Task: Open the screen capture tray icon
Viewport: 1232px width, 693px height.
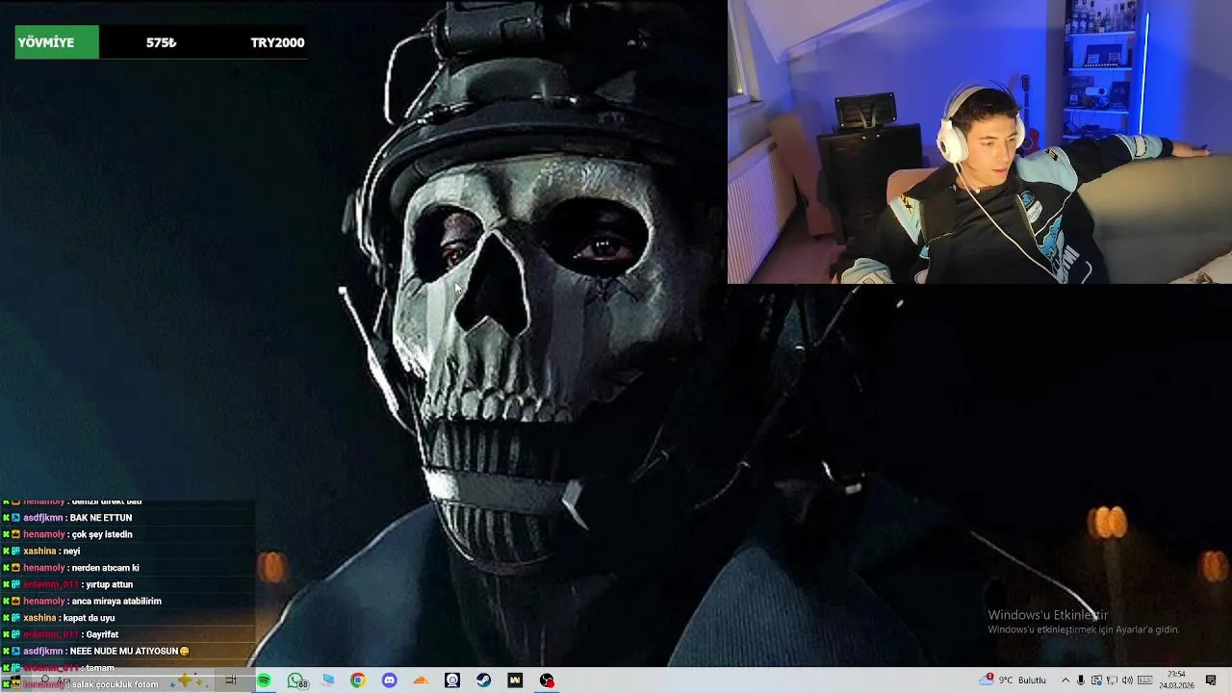Action: click(1096, 680)
